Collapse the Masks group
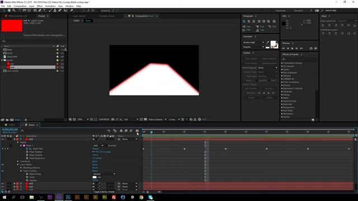The image size is (358, 201). (x=18, y=142)
